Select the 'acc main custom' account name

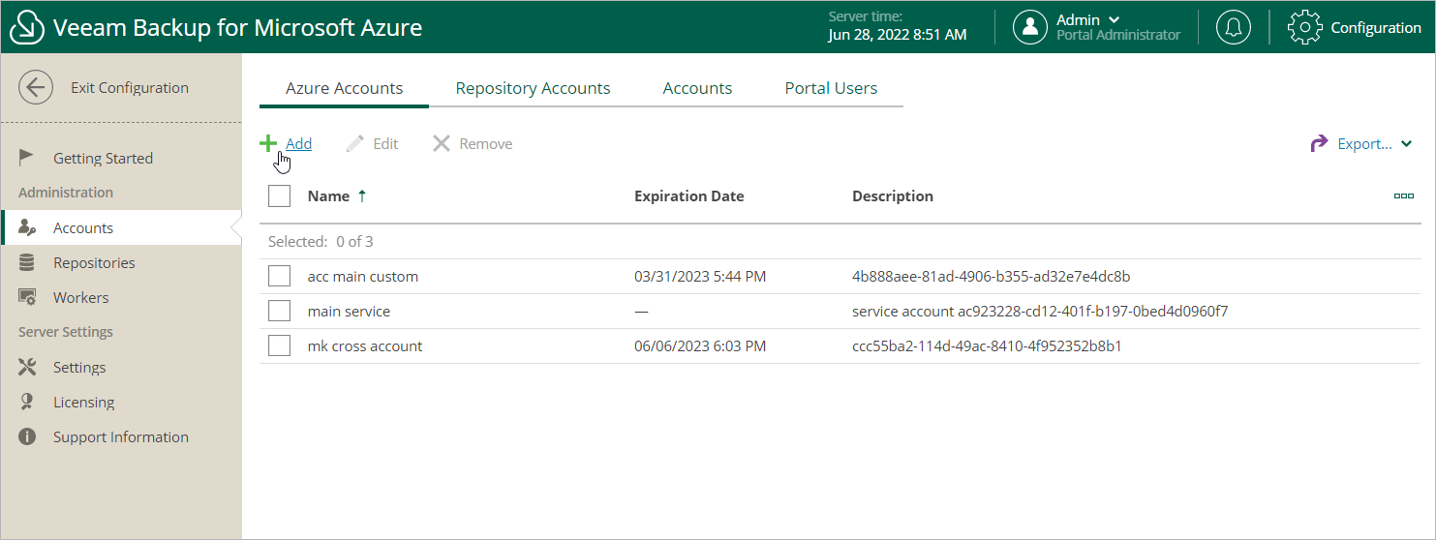point(363,277)
